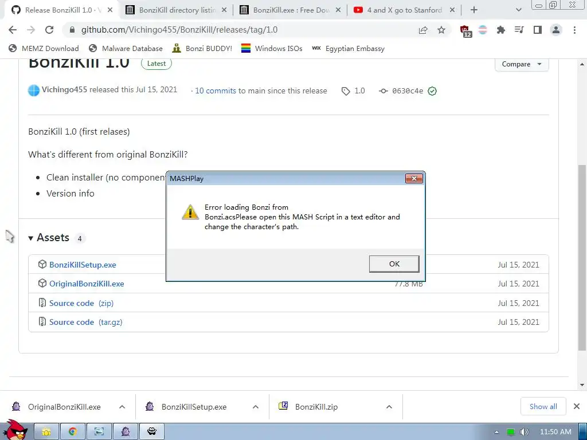Click the Vichingo455 avatar image
Screen dimensions: 587x440
click(x=34, y=91)
